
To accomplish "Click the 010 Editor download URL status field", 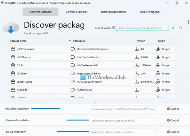I will point(123,109).
